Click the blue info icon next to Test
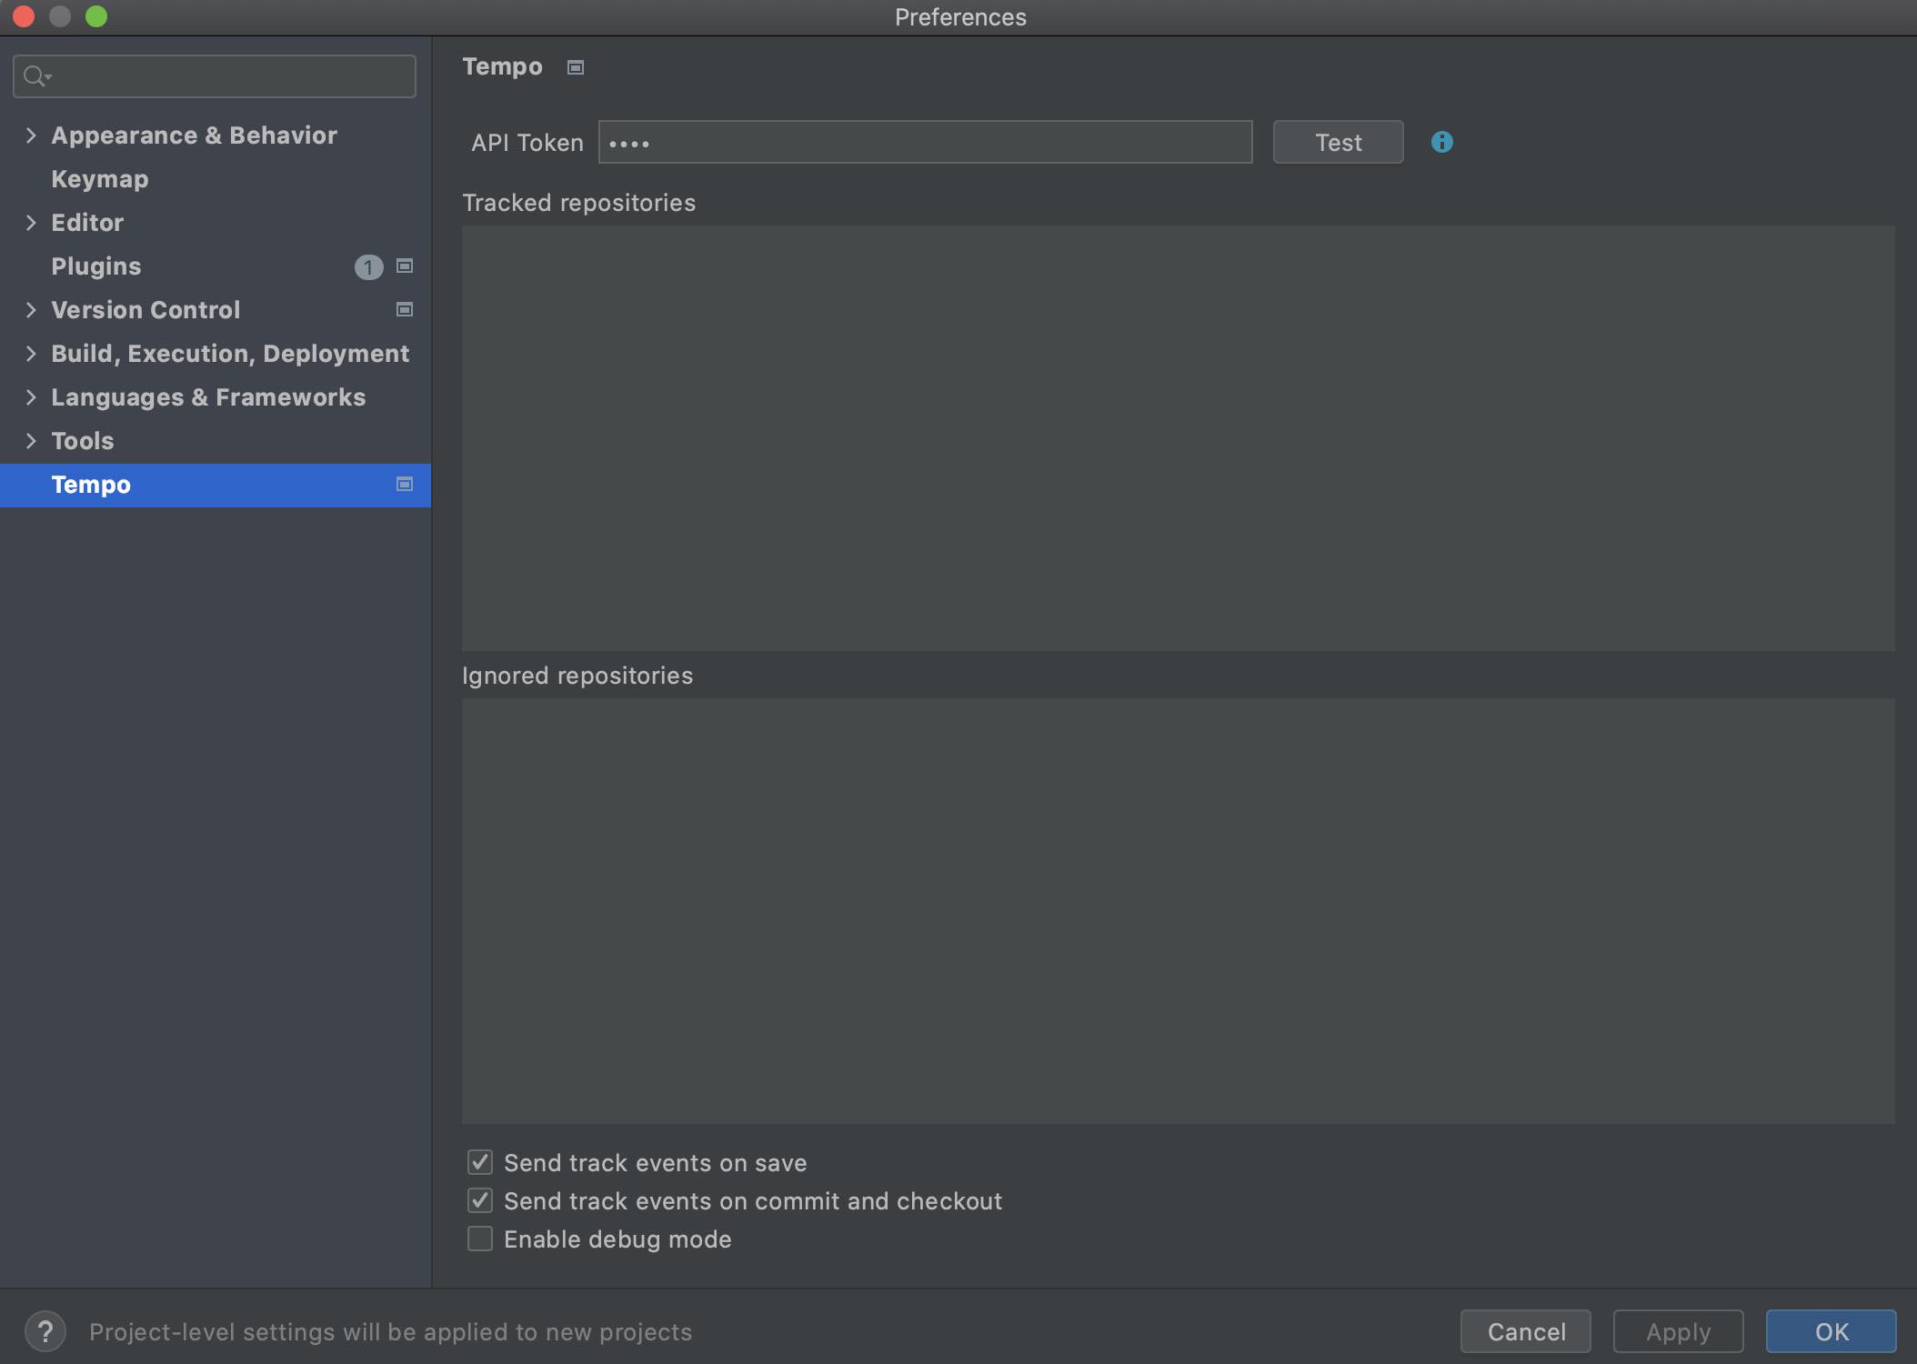 click(x=1441, y=142)
